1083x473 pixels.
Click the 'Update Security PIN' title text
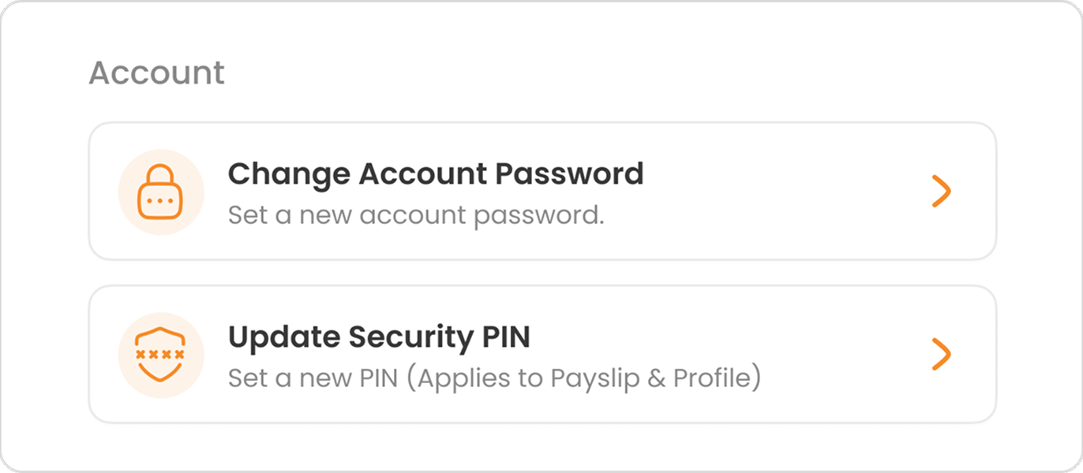coord(379,337)
